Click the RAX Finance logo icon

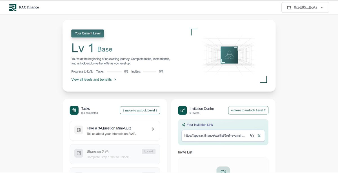tap(13, 7)
